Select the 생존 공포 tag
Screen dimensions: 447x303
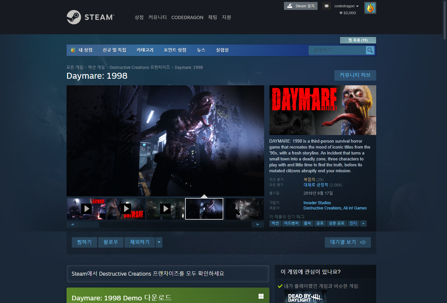(x=337, y=223)
